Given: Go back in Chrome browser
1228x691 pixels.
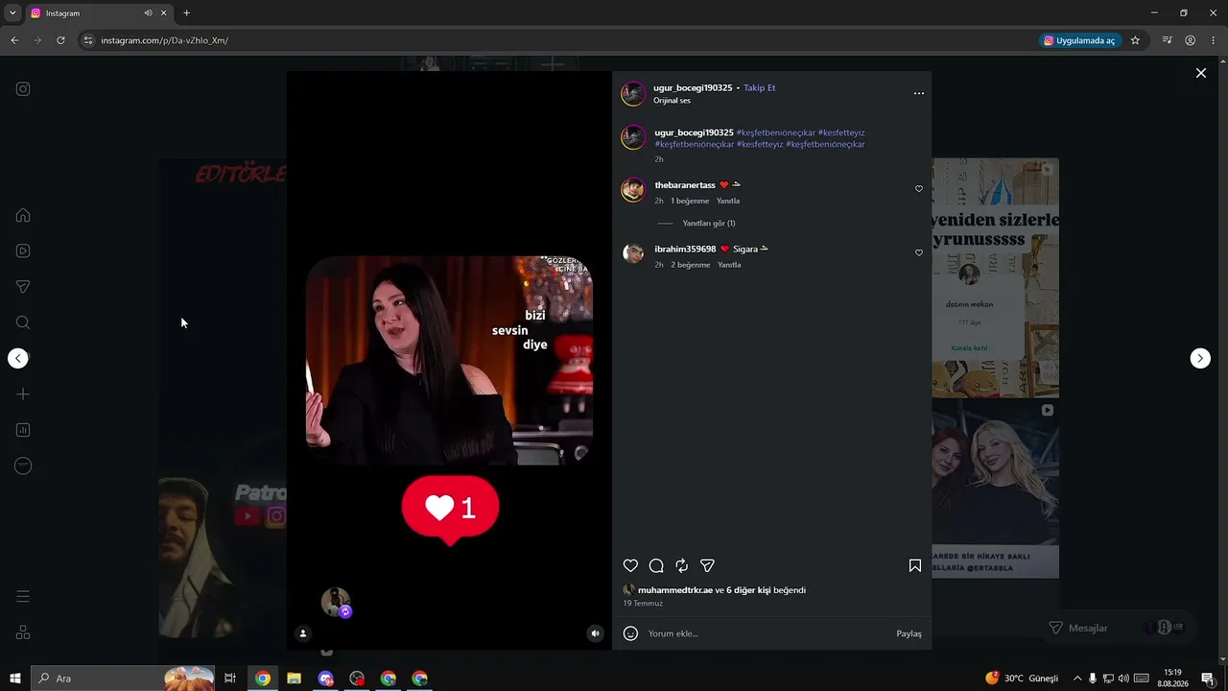Looking at the screenshot, I should point(14,40).
